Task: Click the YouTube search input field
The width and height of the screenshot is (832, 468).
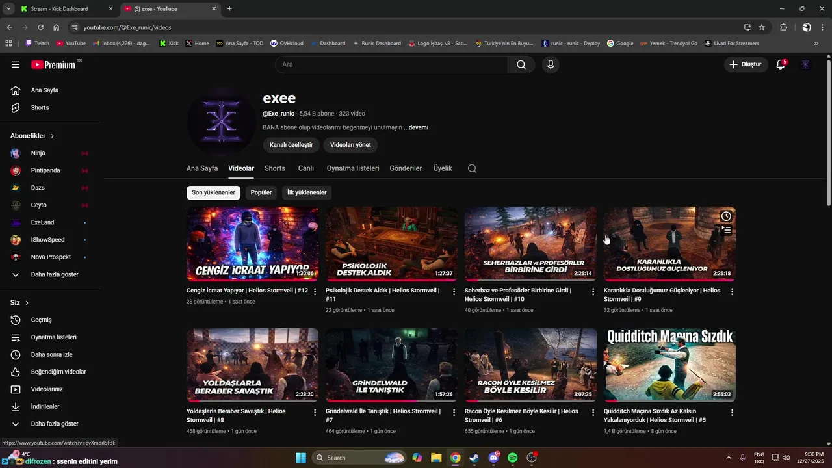Action: coord(391,64)
